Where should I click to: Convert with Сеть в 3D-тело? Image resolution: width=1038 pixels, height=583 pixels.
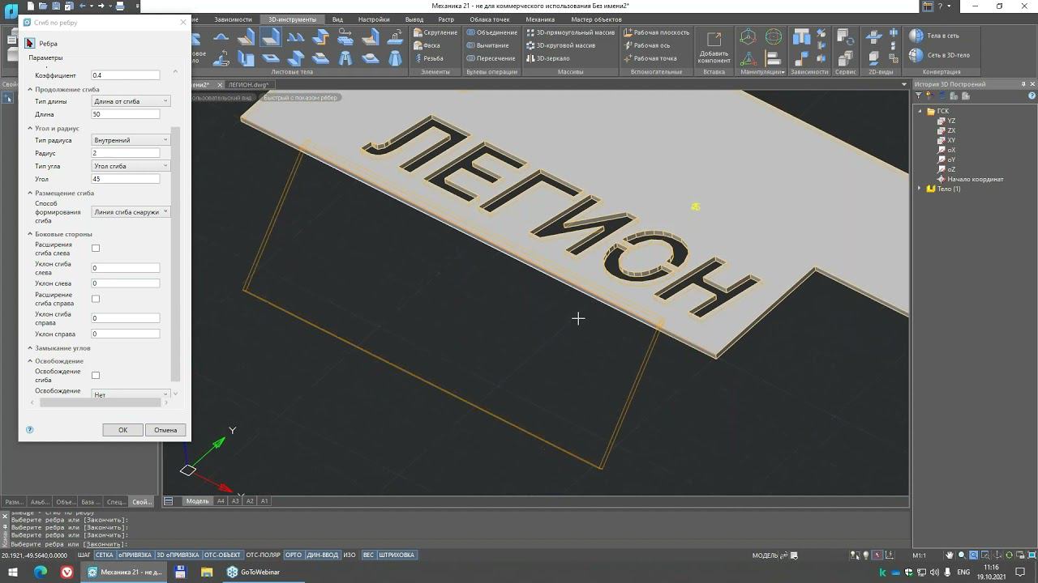click(939, 55)
